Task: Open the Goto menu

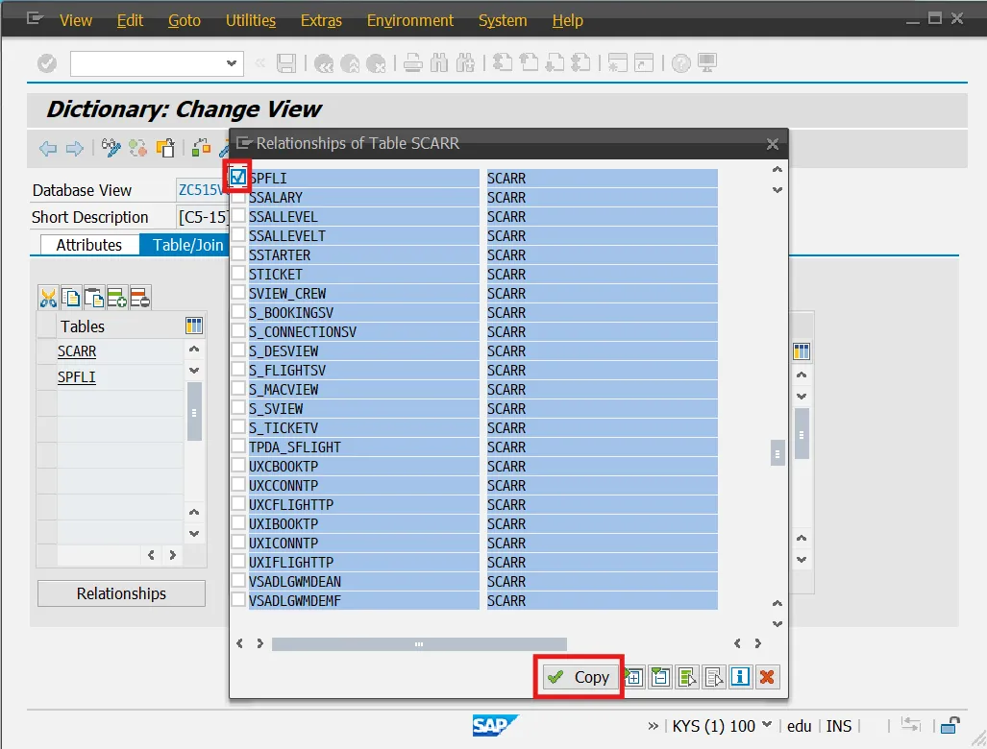Action: (x=185, y=21)
